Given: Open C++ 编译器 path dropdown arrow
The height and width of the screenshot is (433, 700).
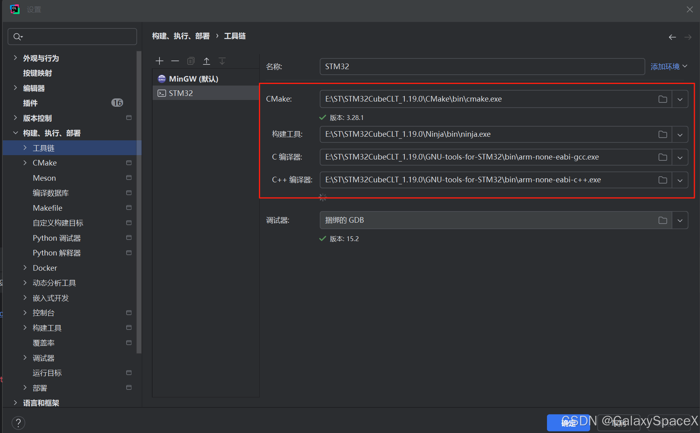Looking at the screenshot, I should tap(680, 180).
